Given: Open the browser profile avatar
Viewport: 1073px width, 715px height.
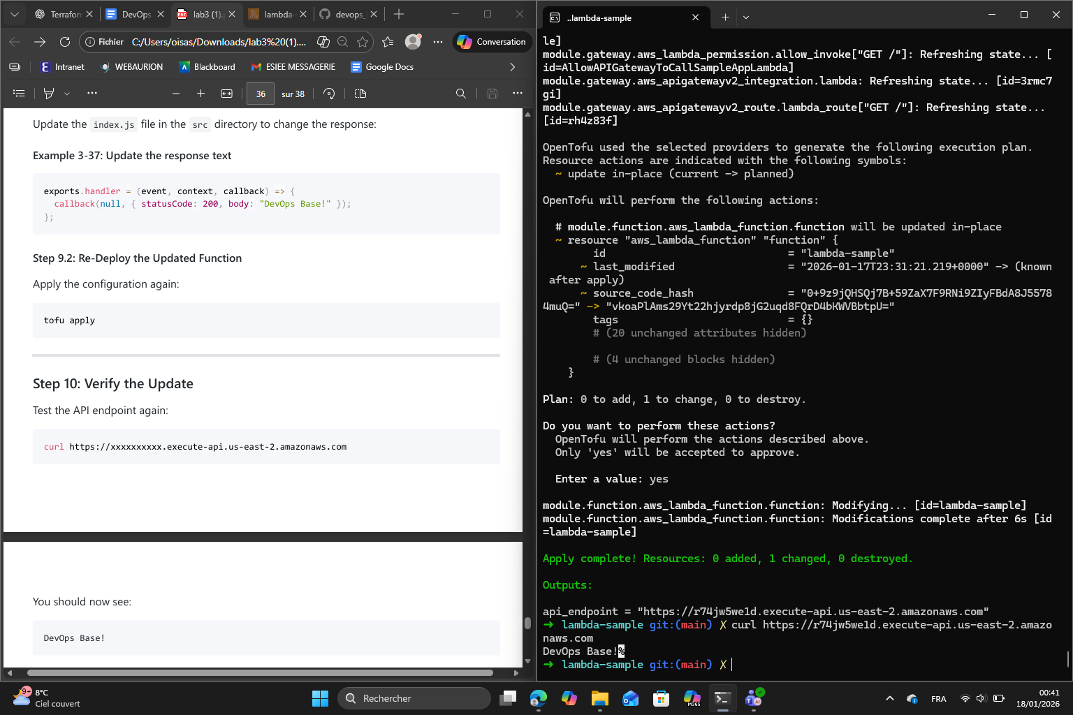Looking at the screenshot, I should coord(413,42).
